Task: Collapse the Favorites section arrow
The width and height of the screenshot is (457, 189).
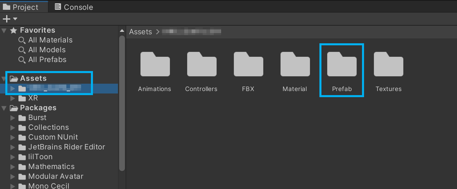Action: point(4,30)
